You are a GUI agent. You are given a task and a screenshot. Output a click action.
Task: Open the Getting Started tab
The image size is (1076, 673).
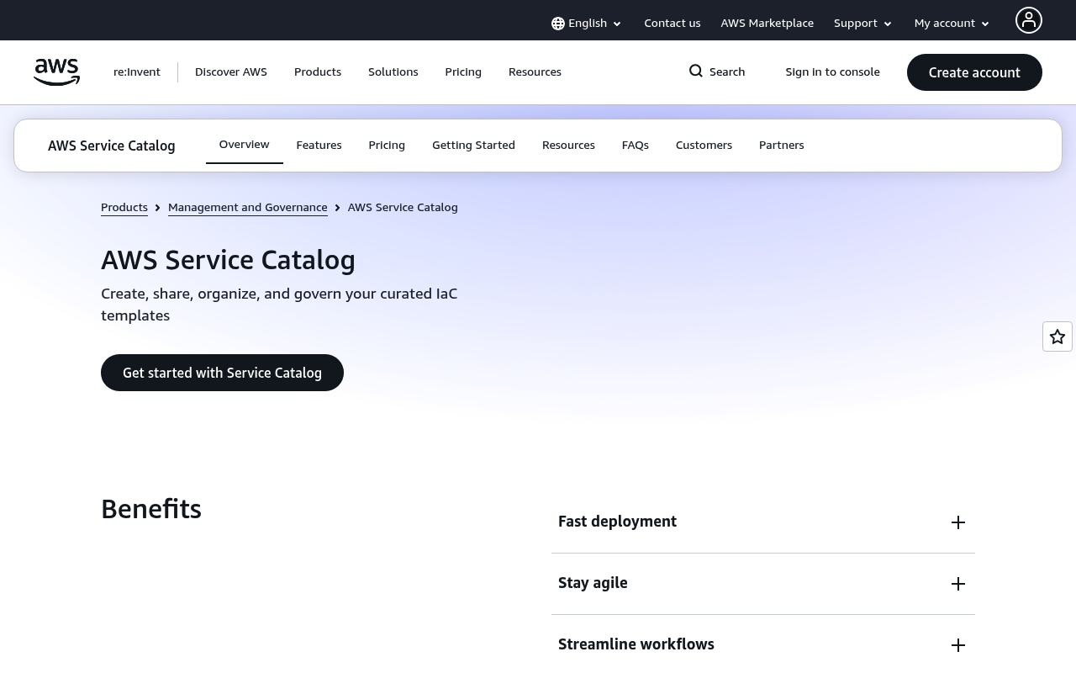(473, 146)
